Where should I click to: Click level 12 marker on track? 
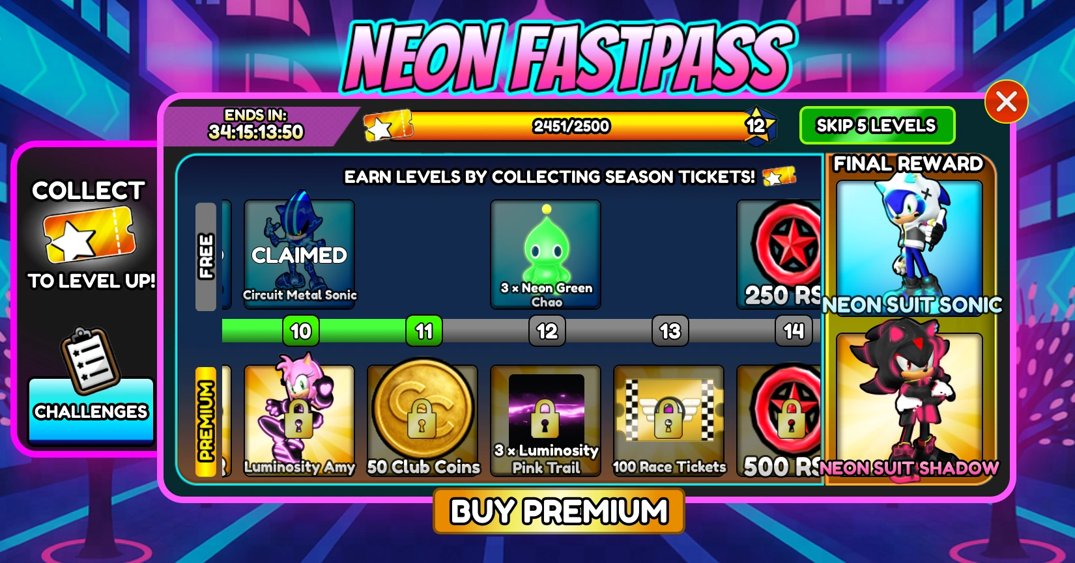coord(547,331)
